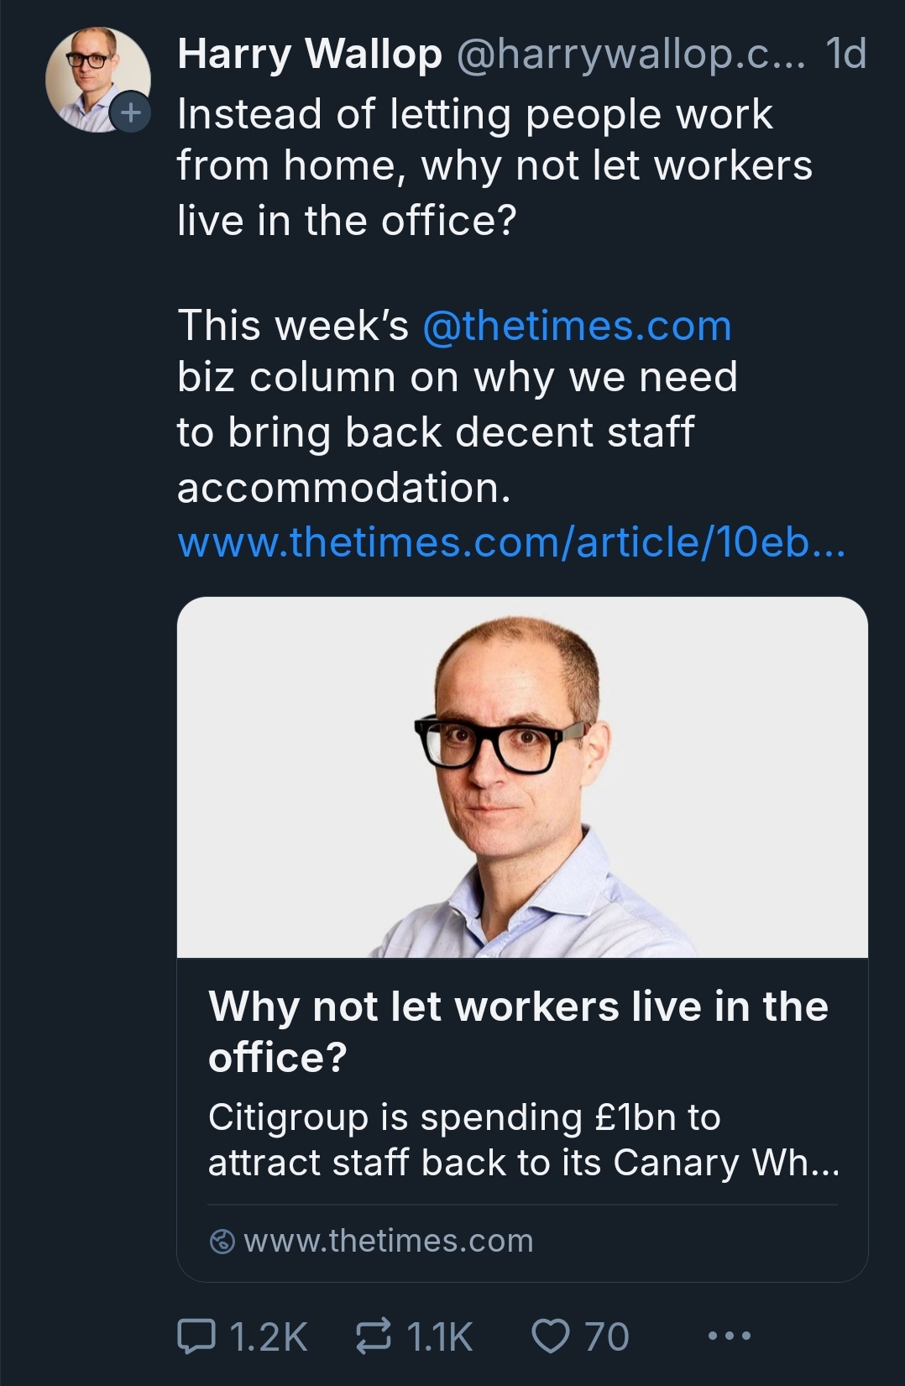Screen dimensions: 905x1386
Task: Tap the repost arrows icon
Action: (374, 1336)
